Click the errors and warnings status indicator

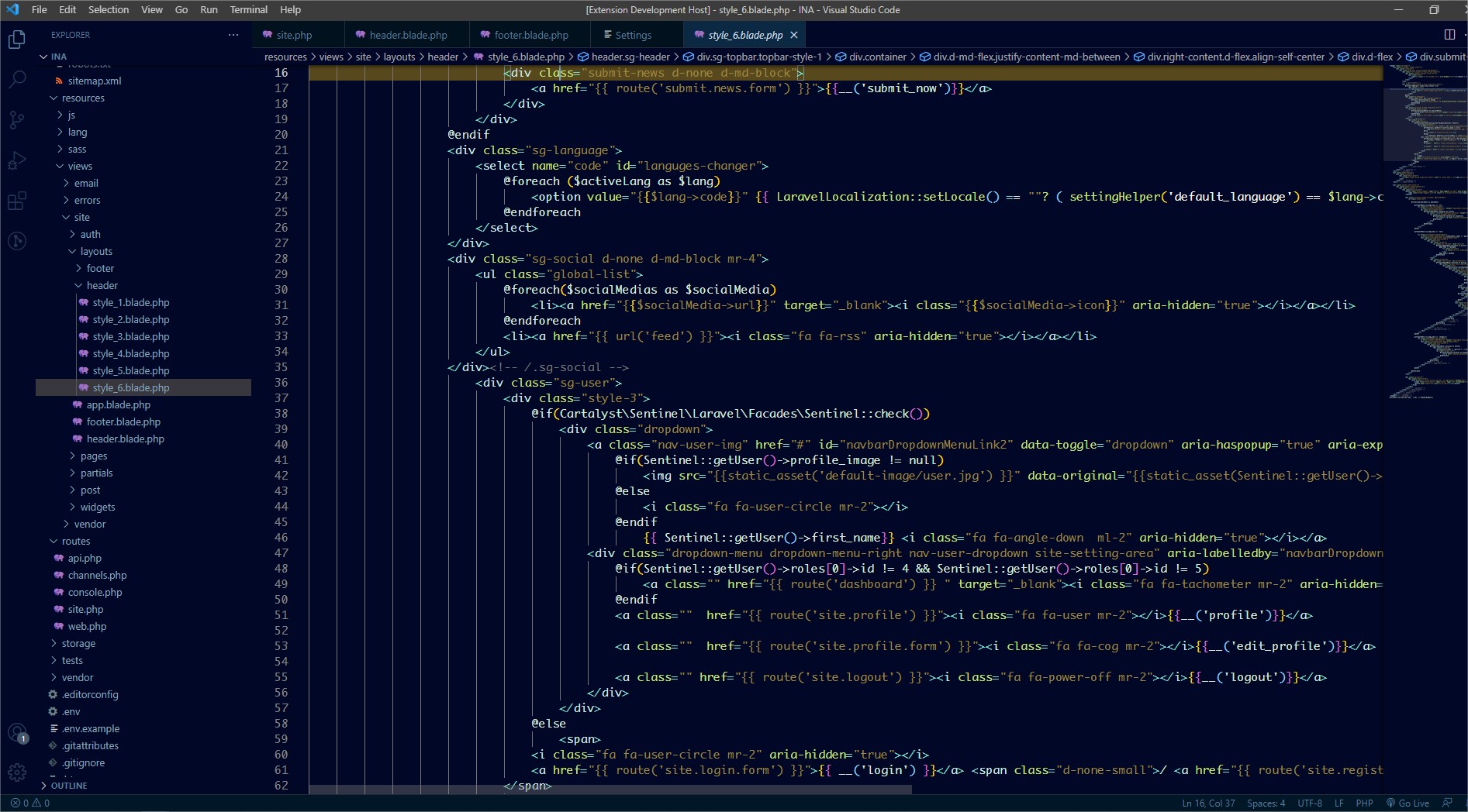pos(30,803)
